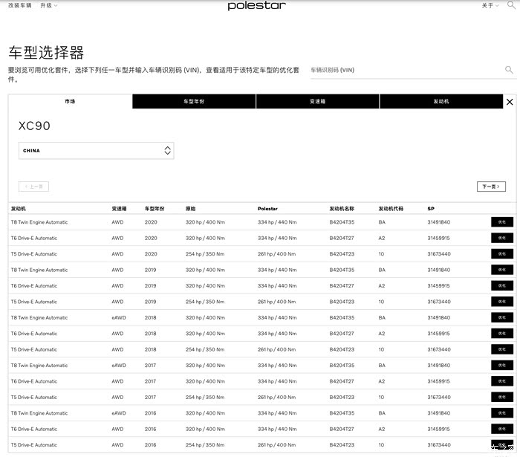Screen dimensions: 520x457
Task: Select 334 hp / 440 Nm in 2020 T8 row
Action: (277, 222)
